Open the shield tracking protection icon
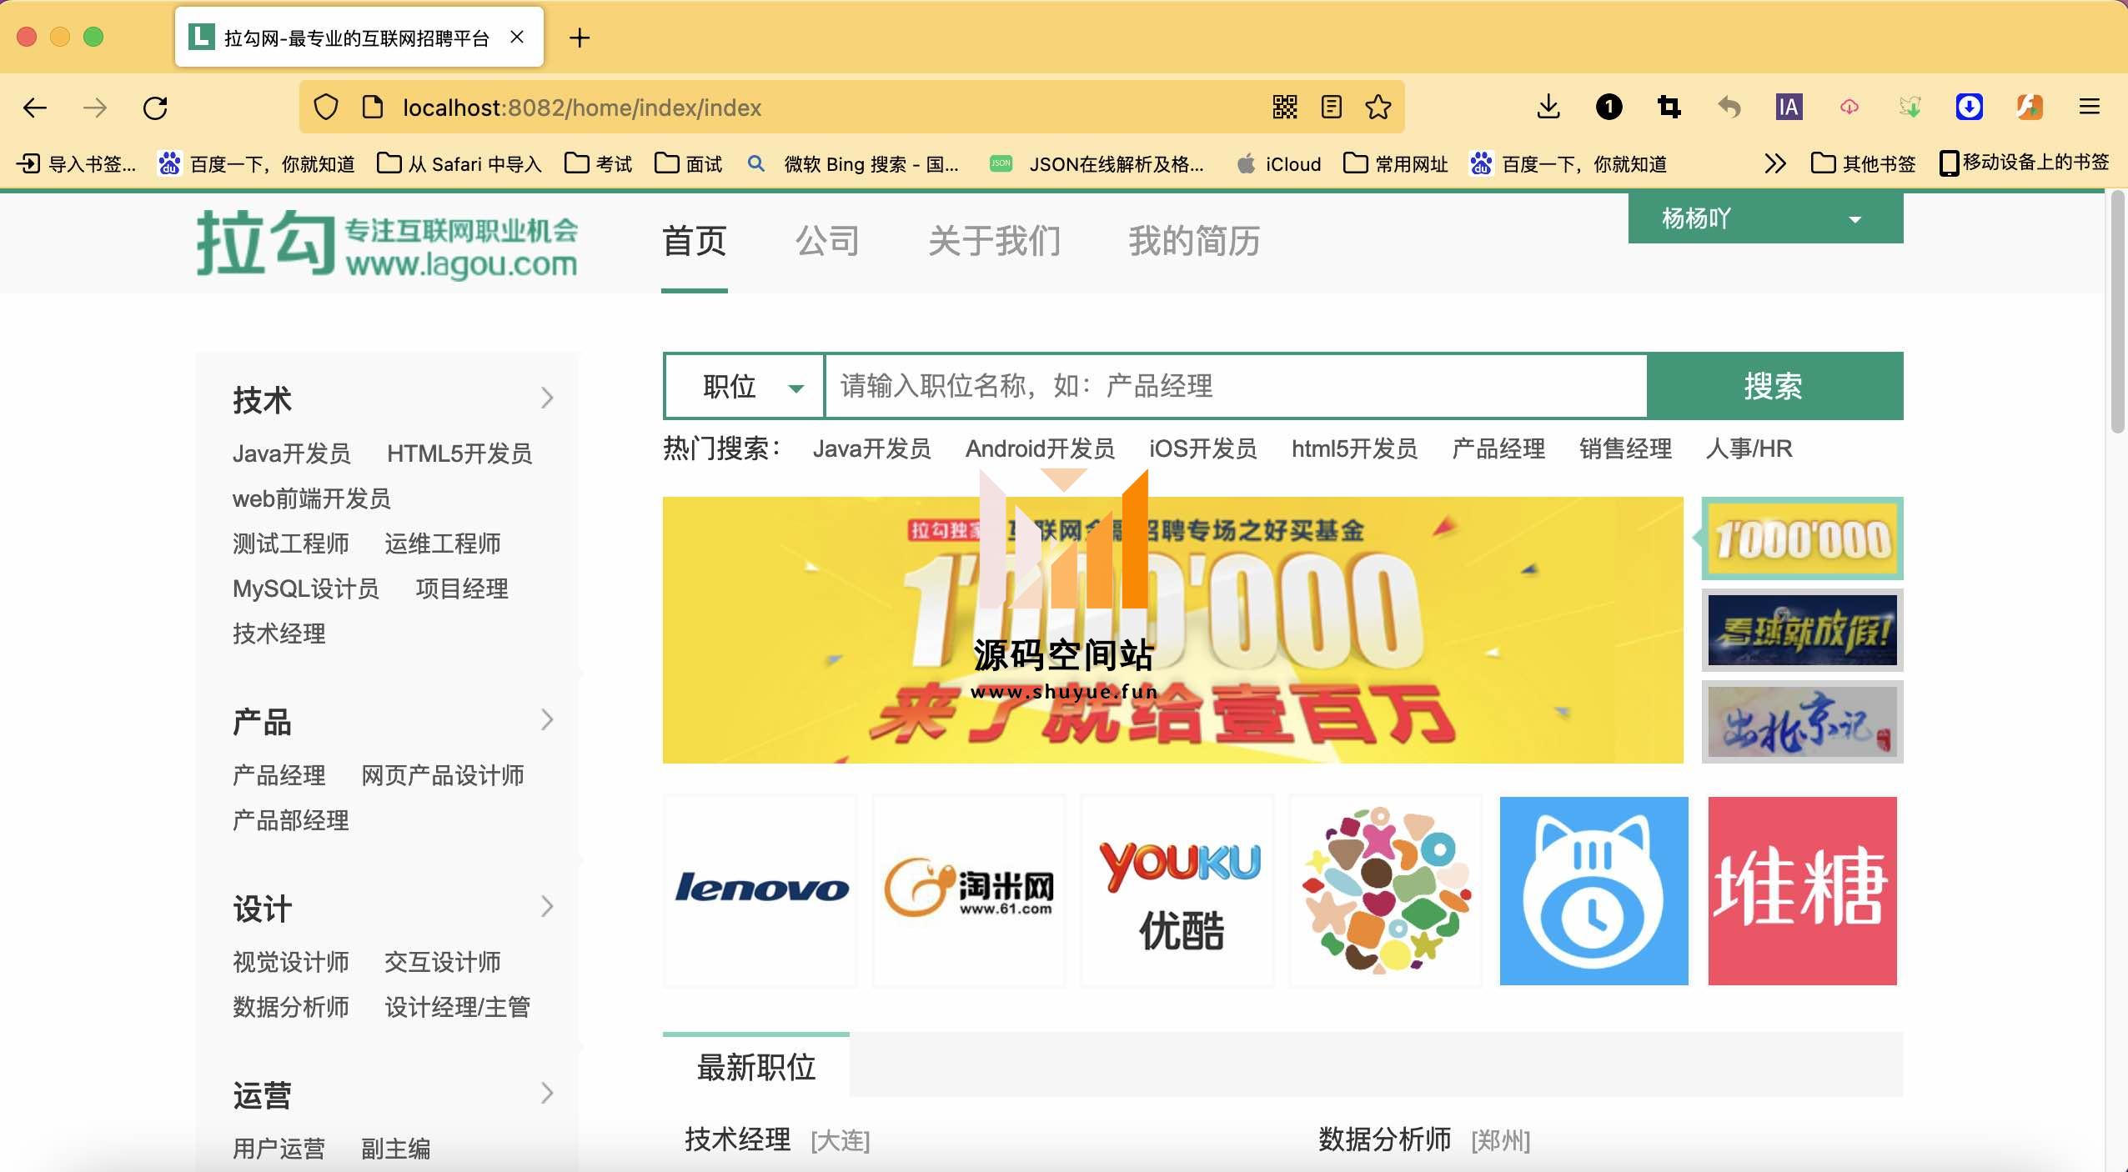 click(326, 108)
